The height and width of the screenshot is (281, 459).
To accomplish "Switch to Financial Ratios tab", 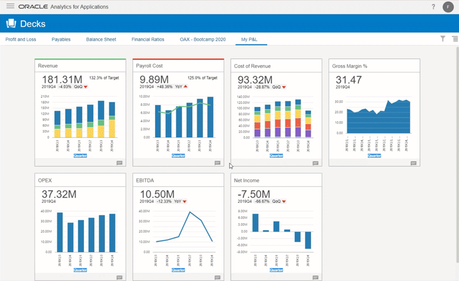I will tap(148, 39).
